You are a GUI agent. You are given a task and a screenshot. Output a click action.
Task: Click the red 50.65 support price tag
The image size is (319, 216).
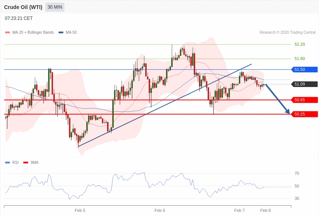(x=305, y=100)
